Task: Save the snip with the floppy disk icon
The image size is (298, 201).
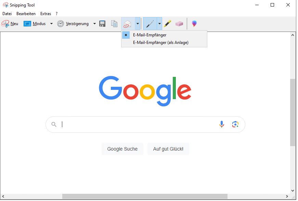Action: (102, 24)
